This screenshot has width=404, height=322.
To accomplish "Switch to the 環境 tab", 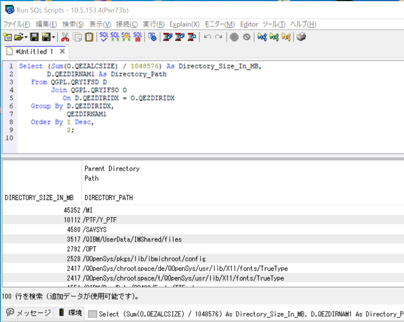I will point(70,313).
